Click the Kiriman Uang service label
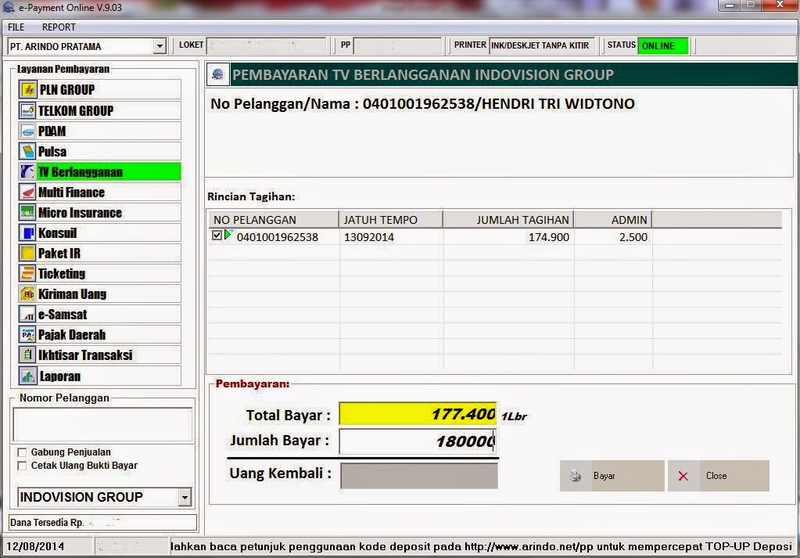 [73, 293]
